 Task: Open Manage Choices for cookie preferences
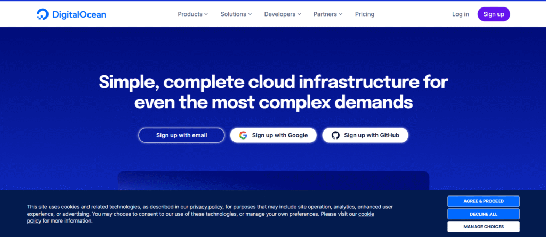point(483,226)
